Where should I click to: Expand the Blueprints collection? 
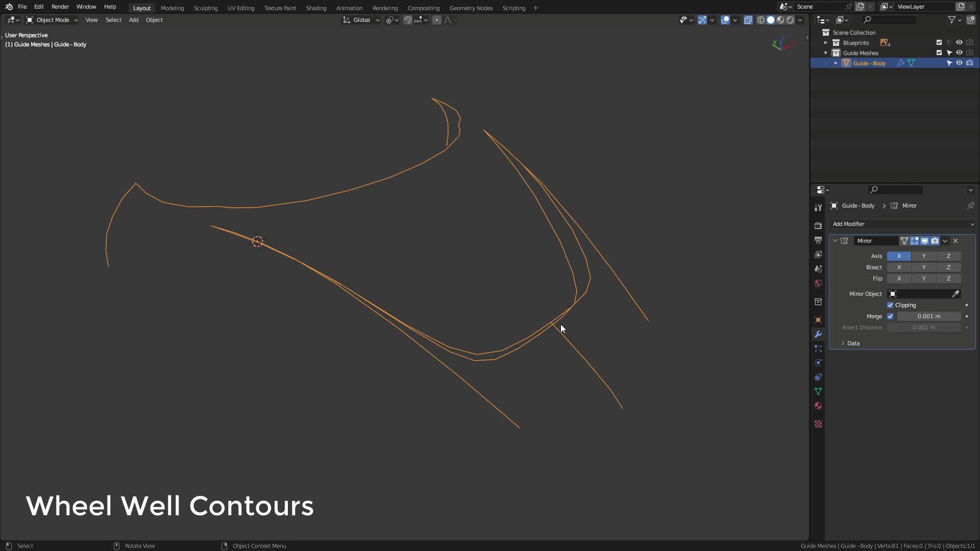coord(825,43)
